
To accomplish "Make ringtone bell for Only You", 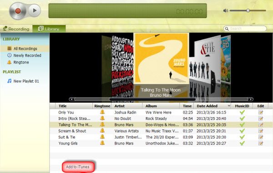I will tap(102, 112).
